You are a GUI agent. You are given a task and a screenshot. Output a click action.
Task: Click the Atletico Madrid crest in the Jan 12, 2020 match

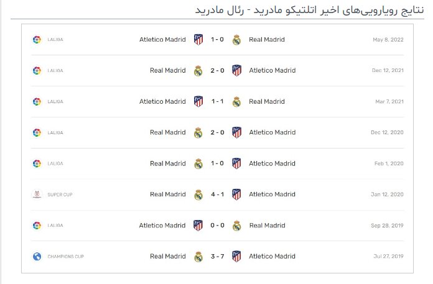[x=236, y=195]
